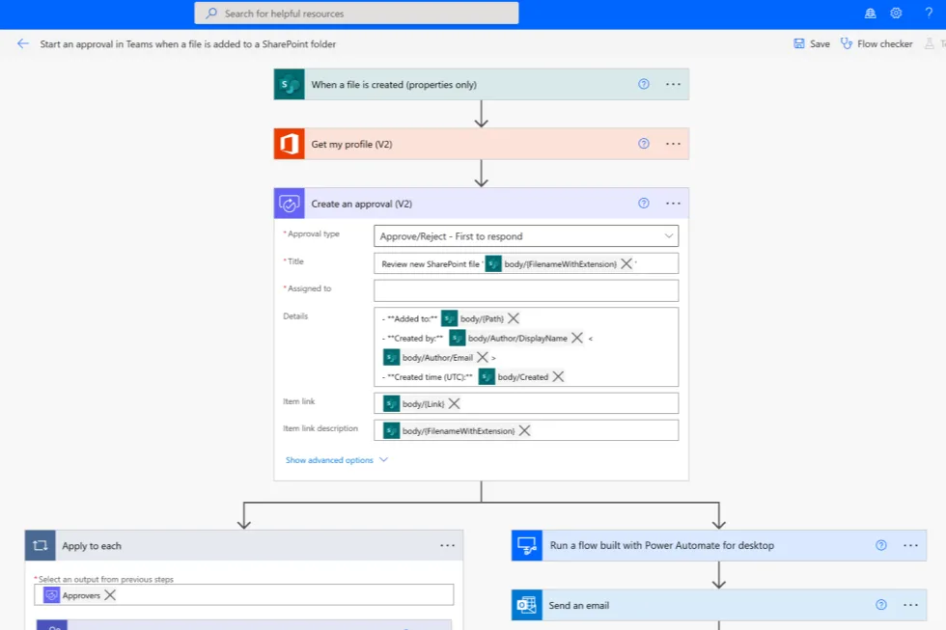The height and width of the screenshot is (630, 946).
Task: Click Save in the command bar
Action: pos(812,43)
